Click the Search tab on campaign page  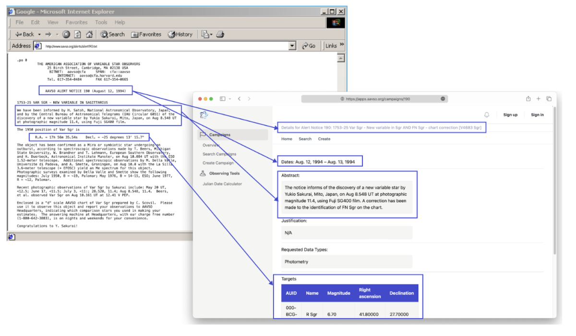pyautogui.click(x=305, y=139)
